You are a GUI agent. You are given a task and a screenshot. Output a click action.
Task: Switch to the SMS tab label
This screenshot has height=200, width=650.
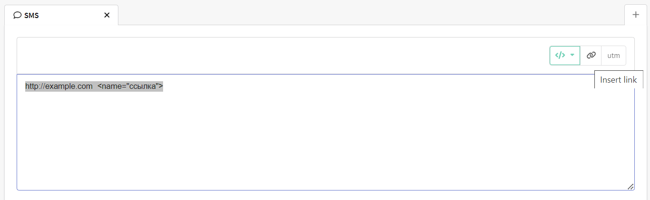32,15
